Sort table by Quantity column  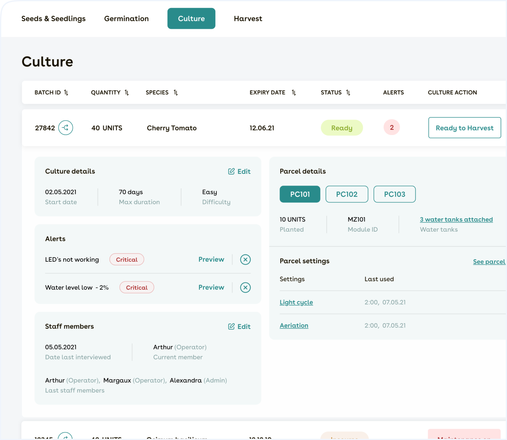click(x=127, y=93)
